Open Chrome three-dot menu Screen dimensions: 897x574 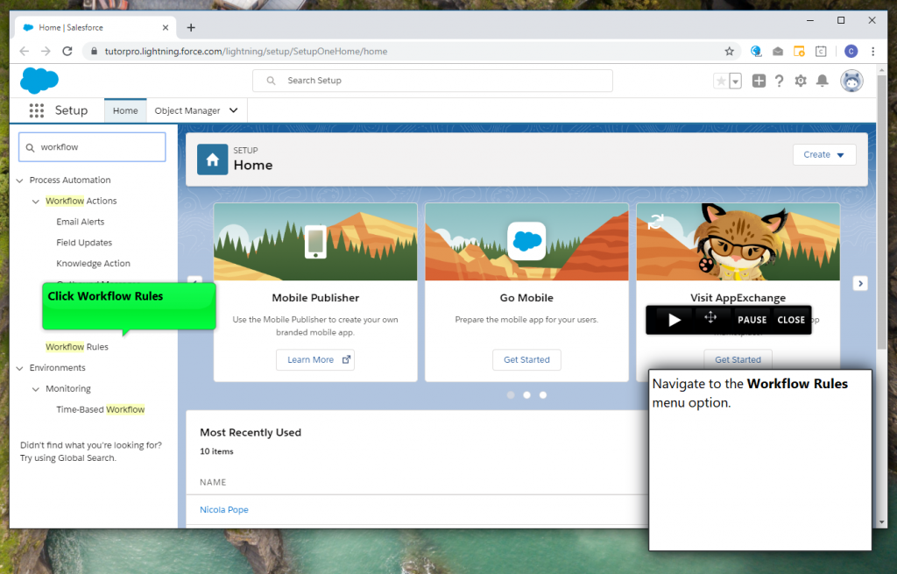coord(873,52)
